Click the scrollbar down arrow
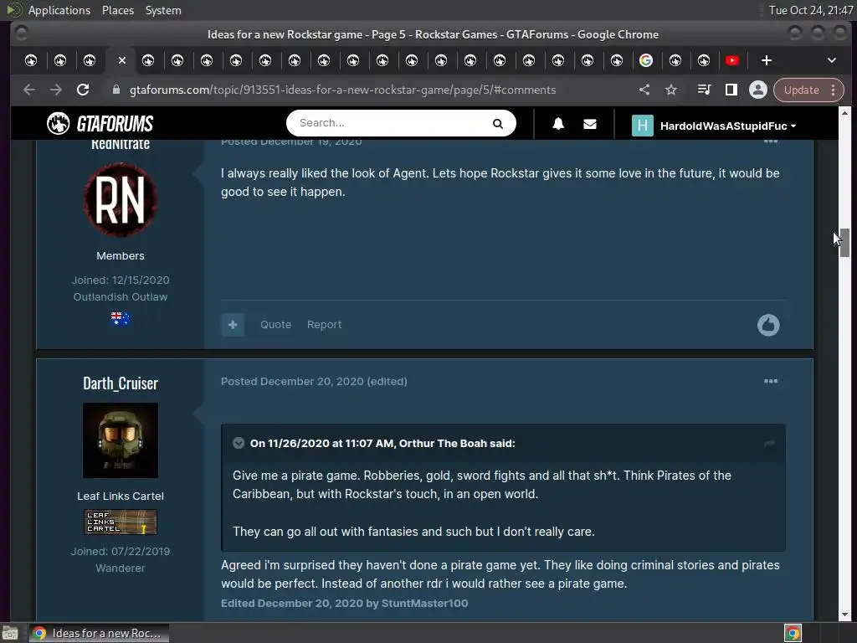 844,615
